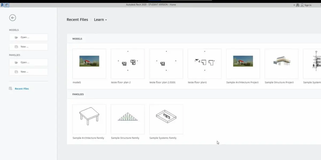This screenshot has width=321, height=160.
Task: Open the Sample Systems project thumbnail
Action: 312,64
